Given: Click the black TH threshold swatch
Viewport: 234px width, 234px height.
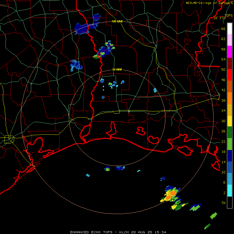Looking at the screenshot, I should pyautogui.click(x=230, y=202).
